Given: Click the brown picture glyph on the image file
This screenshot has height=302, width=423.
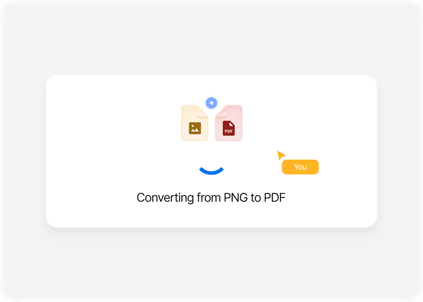Looking at the screenshot, I should 195,128.
